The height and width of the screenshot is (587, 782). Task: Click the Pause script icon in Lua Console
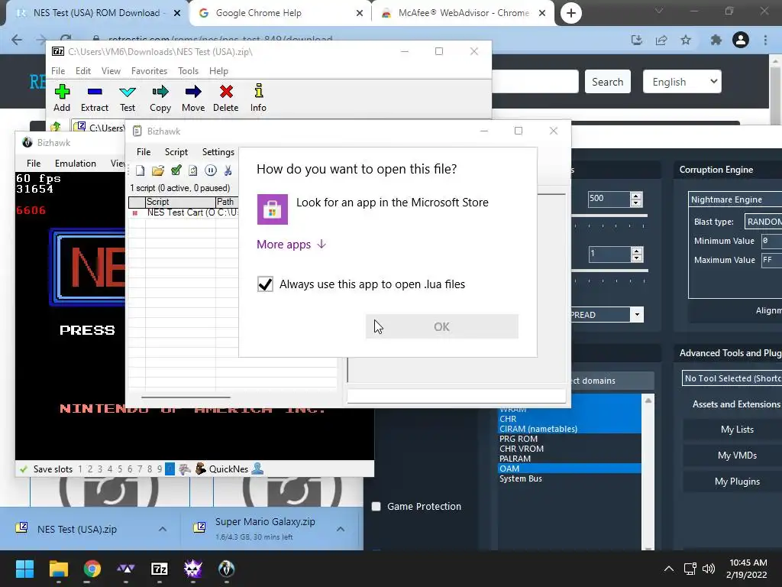click(x=211, y=170)
